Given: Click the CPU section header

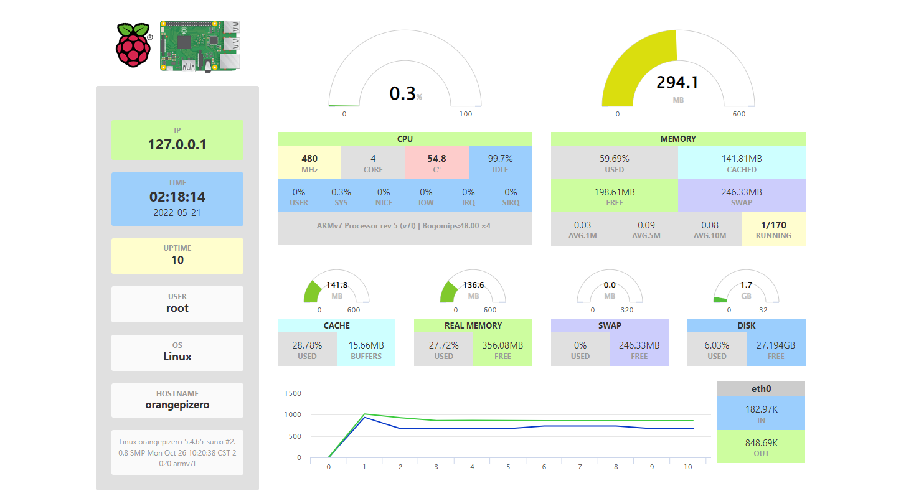Looking at the screenshot, I should [405, 139].
